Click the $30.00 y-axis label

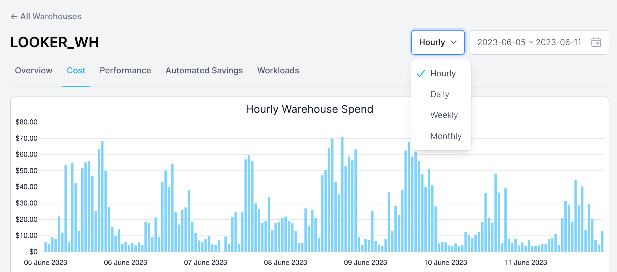pyautogui.click(x=26, y=203)
